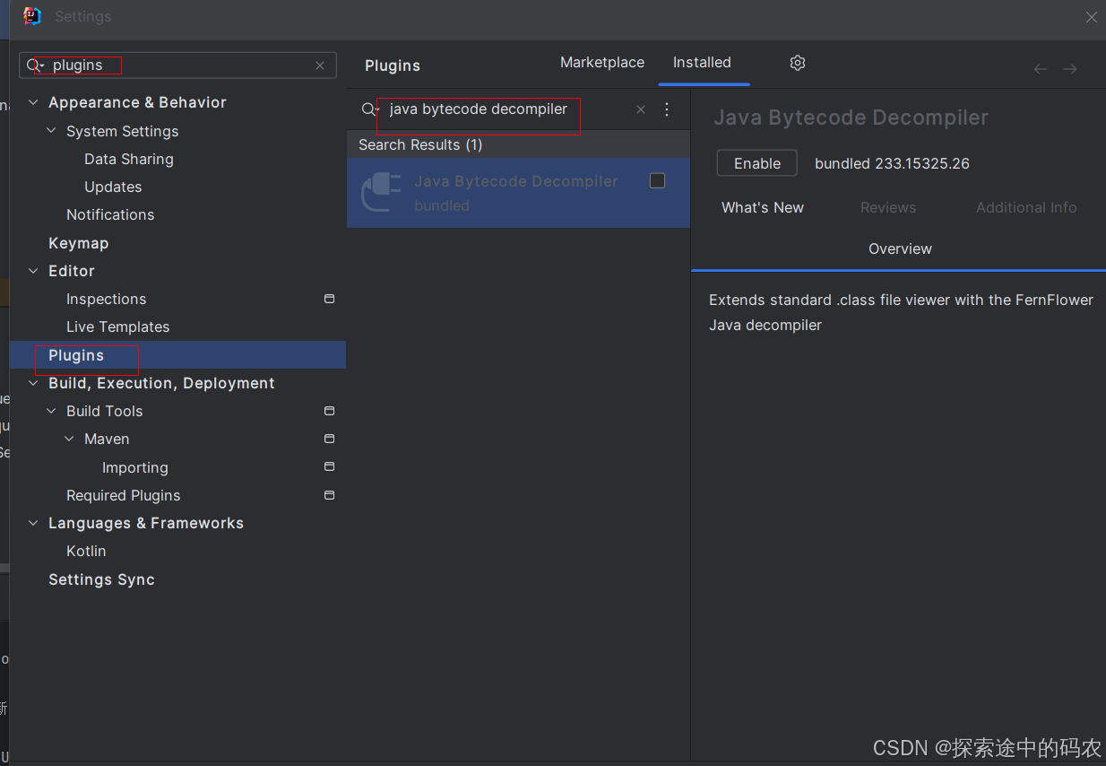Switch to the Marketplace tab
Screen dimensions: 1106x766
tap(602, 63)
